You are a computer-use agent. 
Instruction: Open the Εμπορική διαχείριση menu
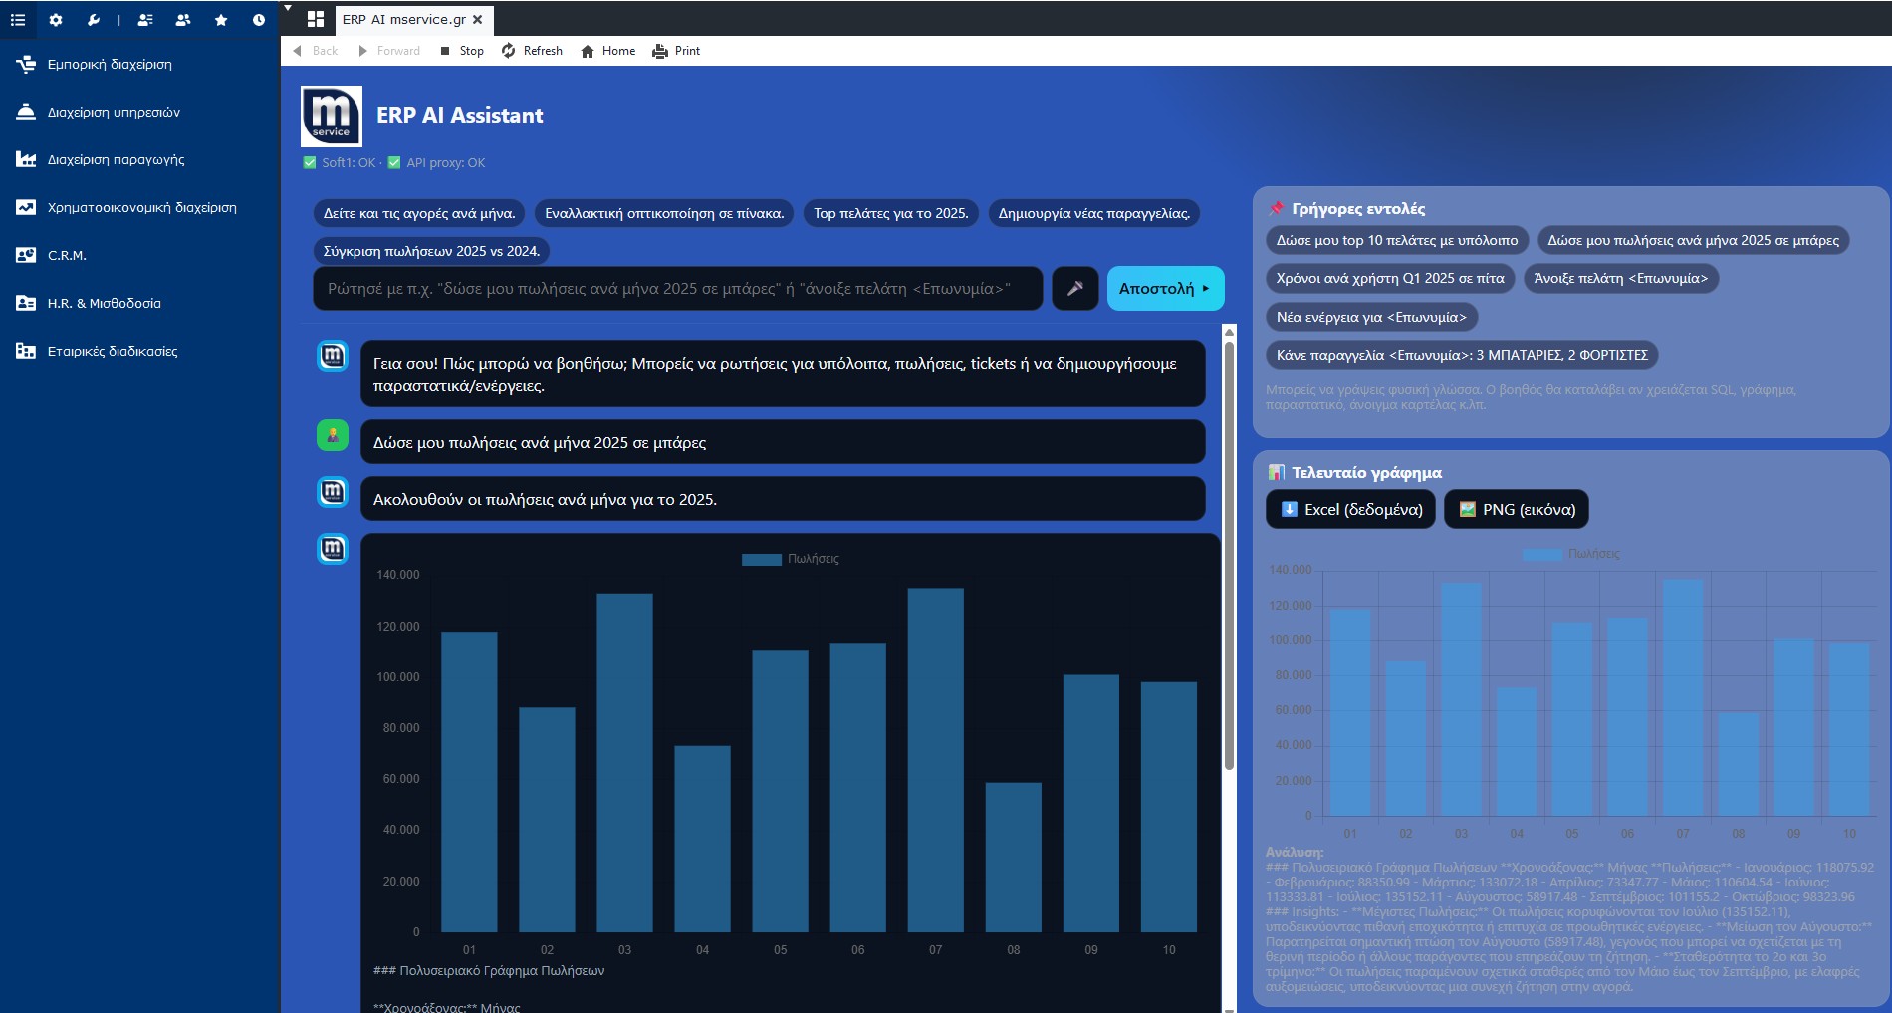click(111, 64)
